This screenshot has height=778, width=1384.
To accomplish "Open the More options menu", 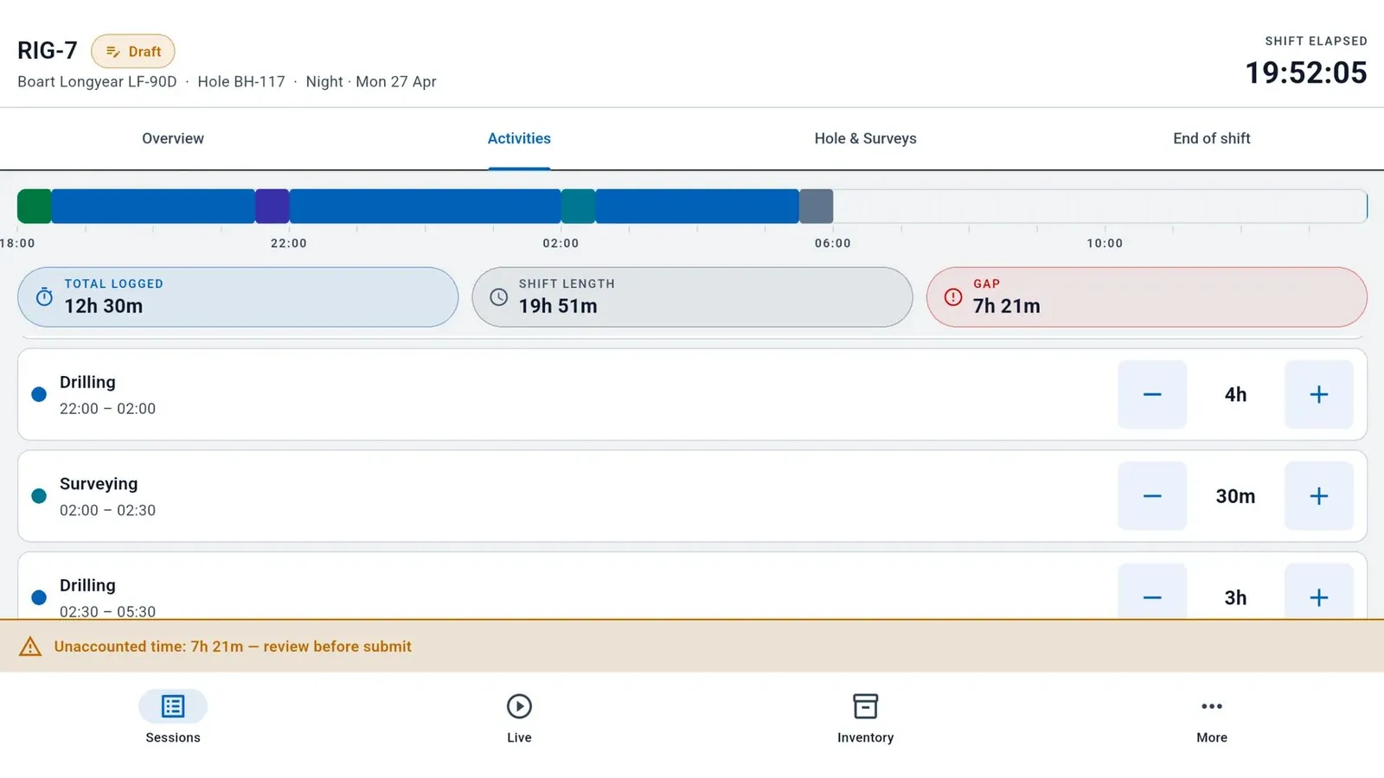I will (x=1211, y=717).
